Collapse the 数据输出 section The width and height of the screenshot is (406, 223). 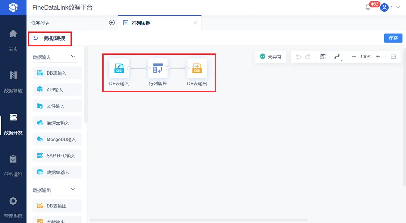(73, 189)
